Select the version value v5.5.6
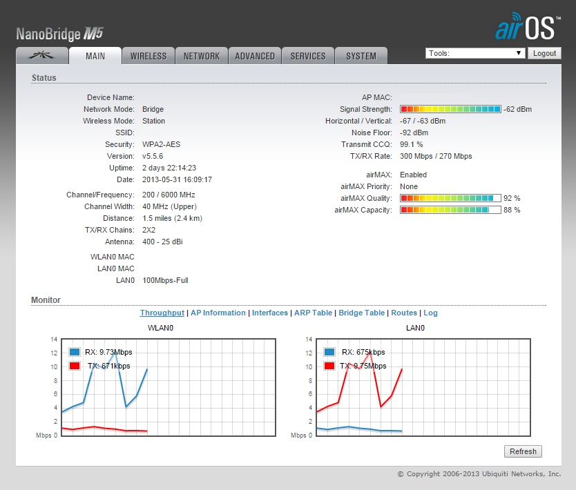 (153, 156)
